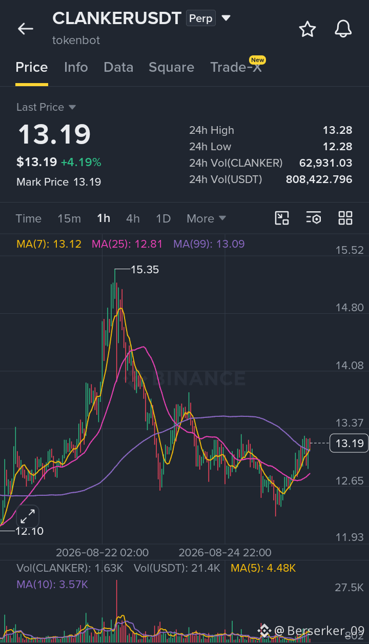Open the chart drawing tools icon
The width and height of the screenshot is (369, 644).
(x=282, y=218)
